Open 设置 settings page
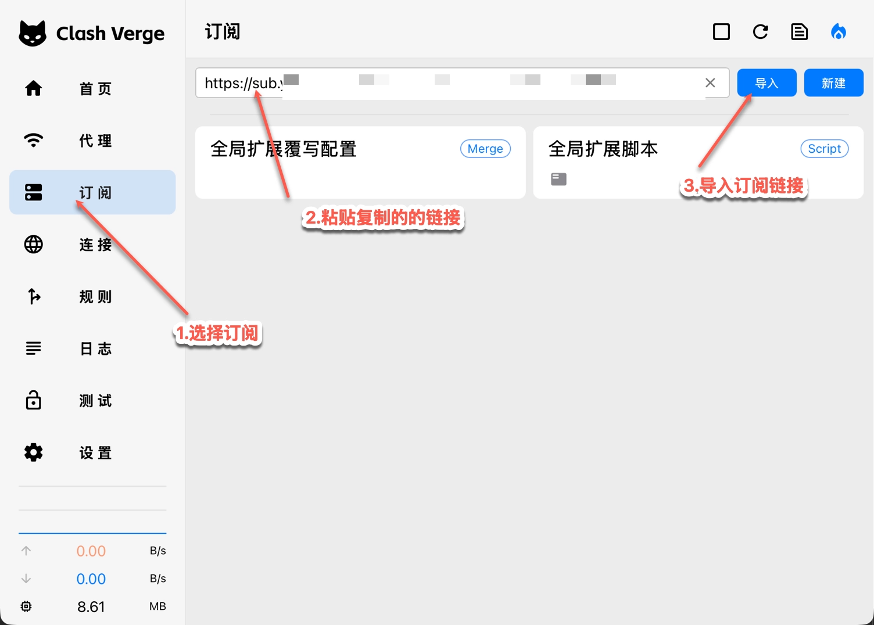 tap(92, 452)
